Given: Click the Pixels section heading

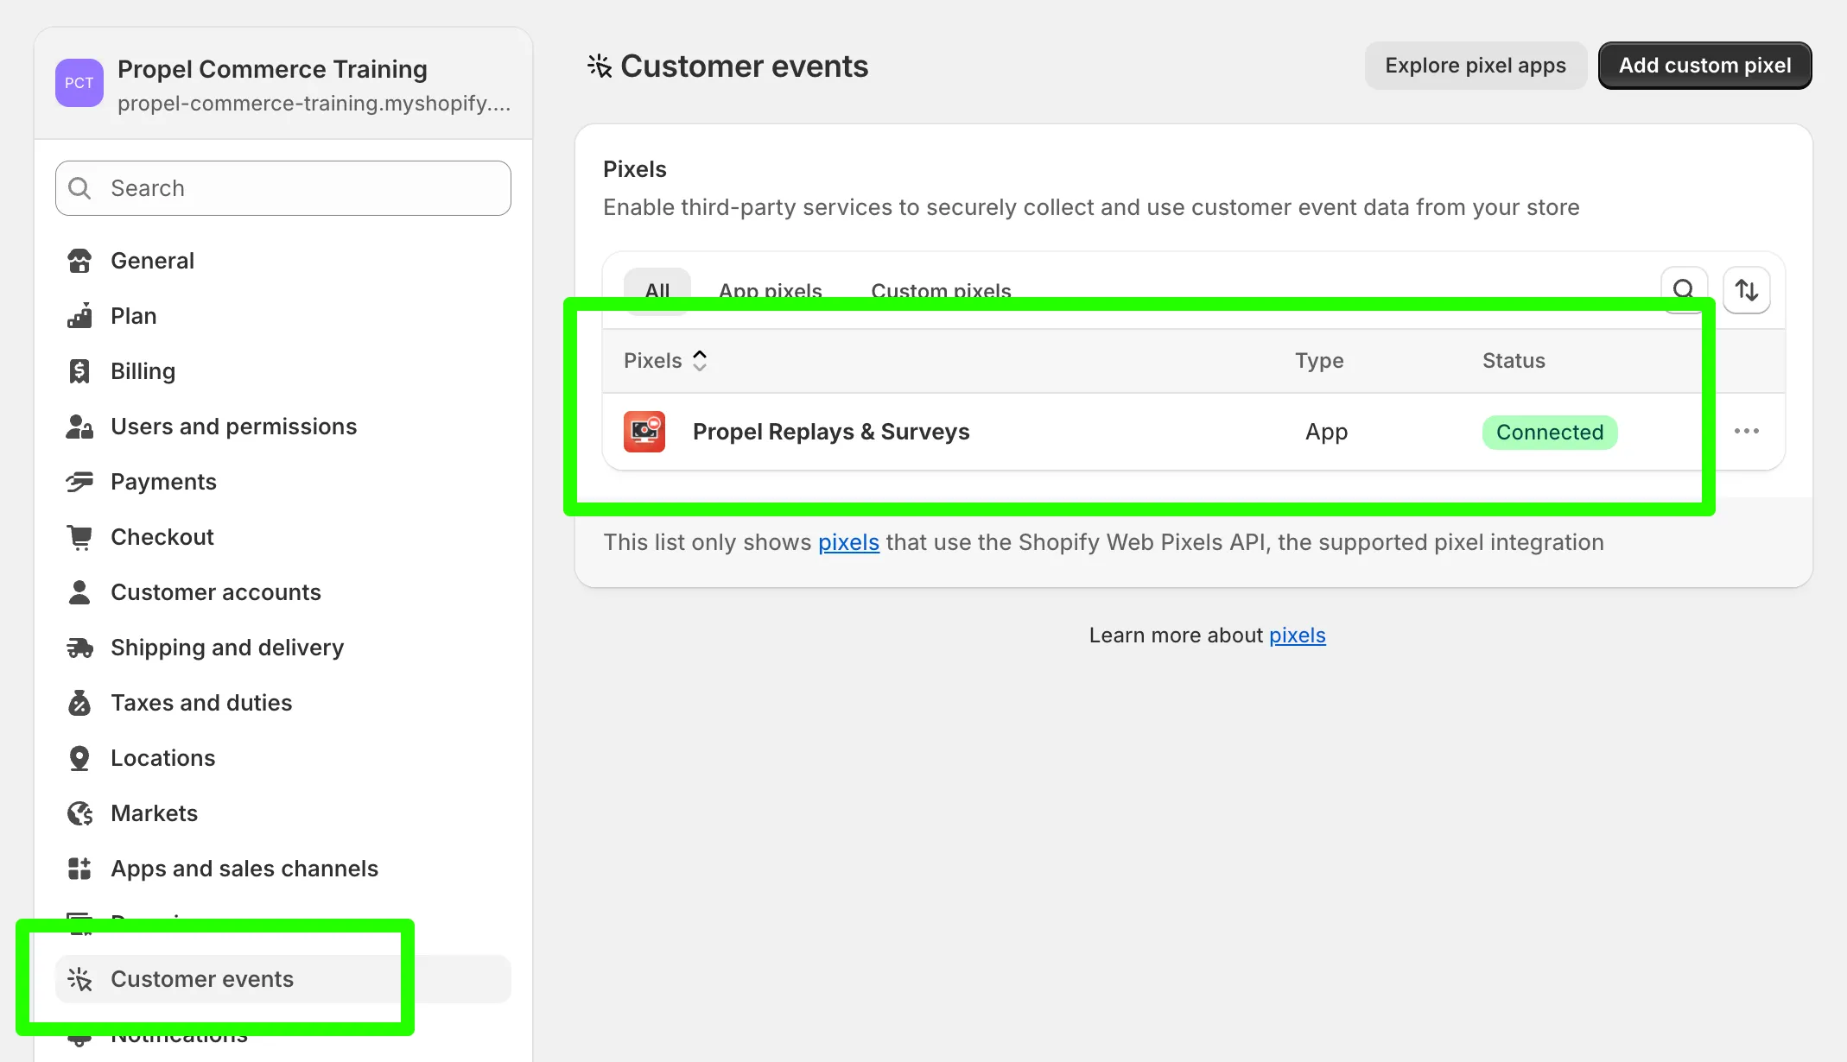Looking at the screenshot, I should click(x=635, y=169).
